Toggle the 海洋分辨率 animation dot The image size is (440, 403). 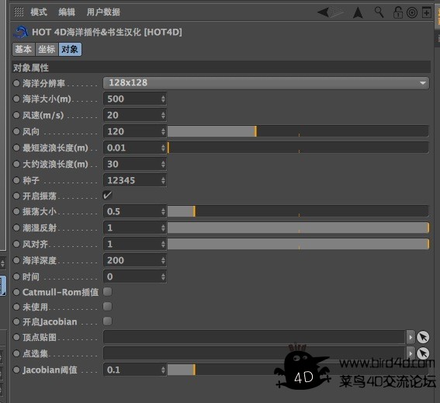16,83
